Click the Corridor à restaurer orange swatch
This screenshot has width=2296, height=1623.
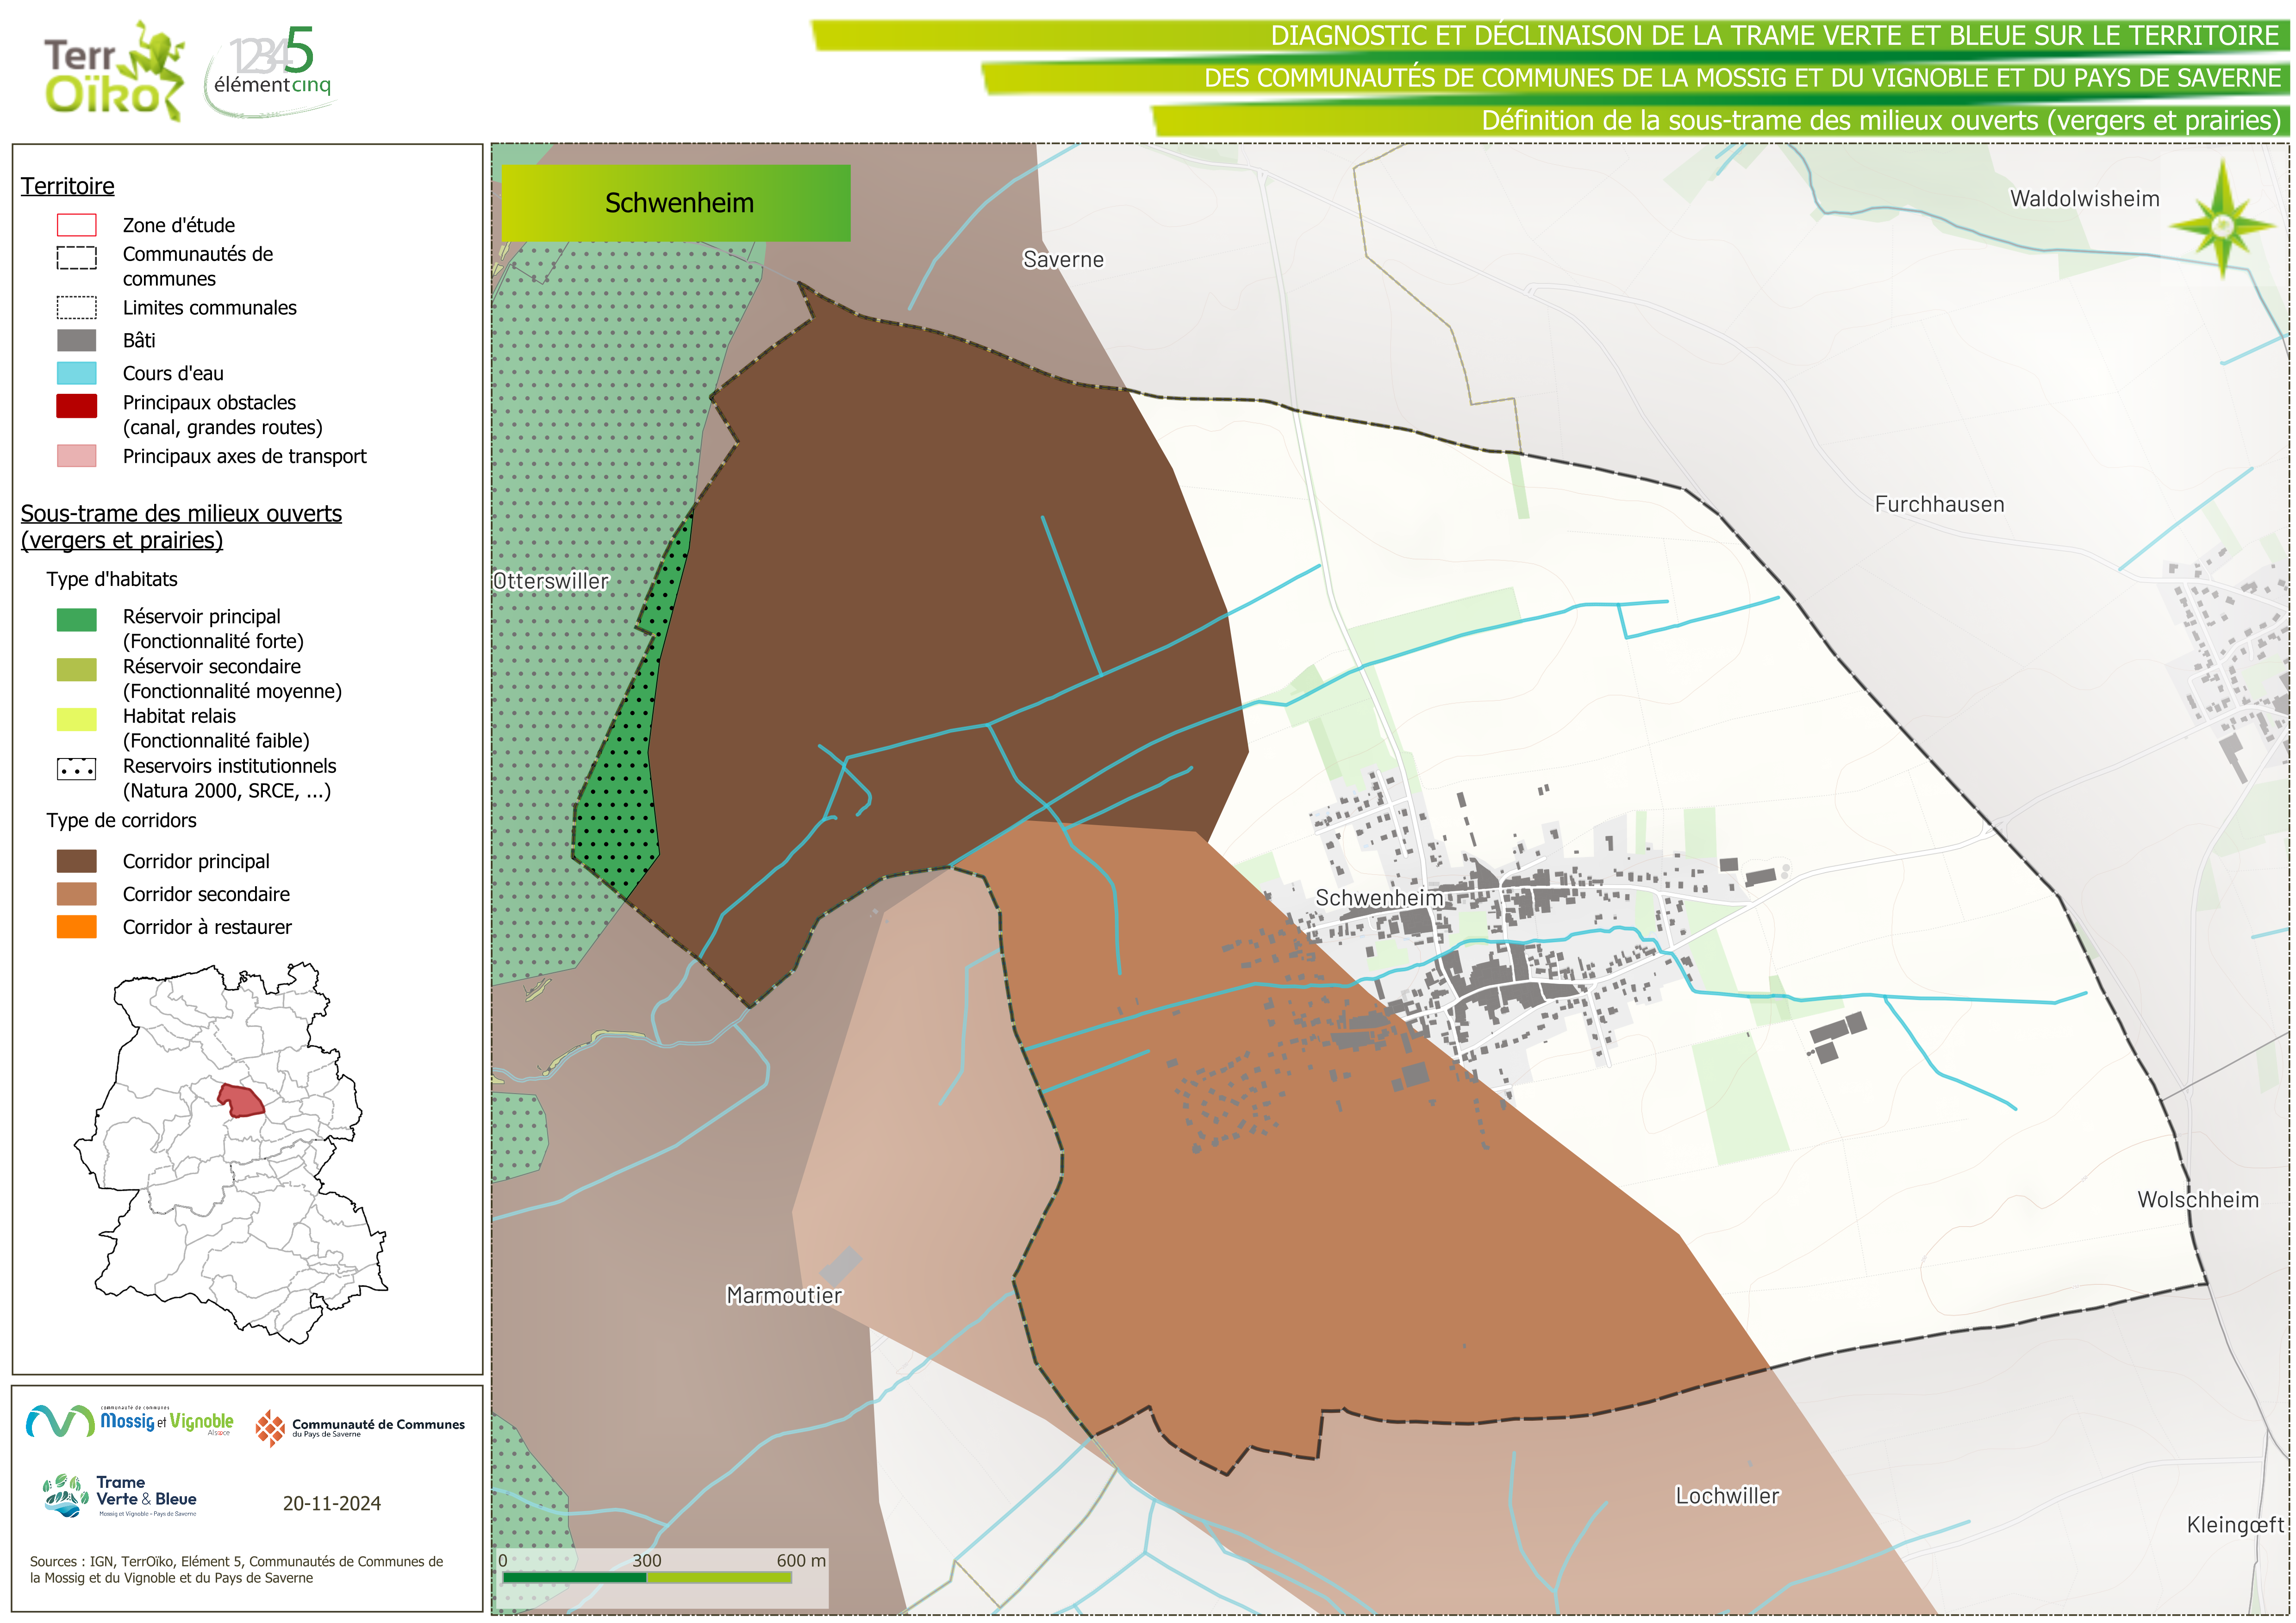77,928
